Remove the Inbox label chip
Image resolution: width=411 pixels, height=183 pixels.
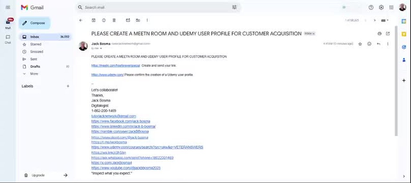(314, 34)
